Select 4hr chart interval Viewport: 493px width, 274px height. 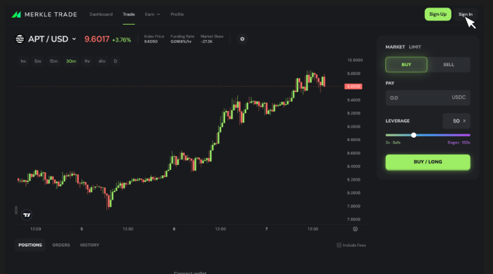click(102, 61)
